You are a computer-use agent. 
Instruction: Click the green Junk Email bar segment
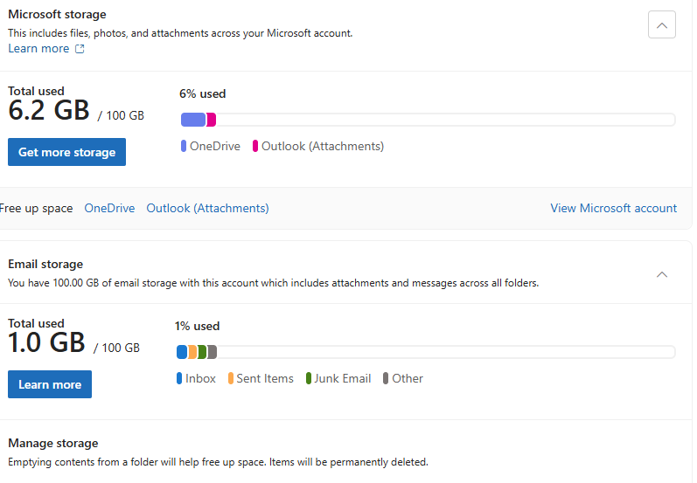coord(202,352)
